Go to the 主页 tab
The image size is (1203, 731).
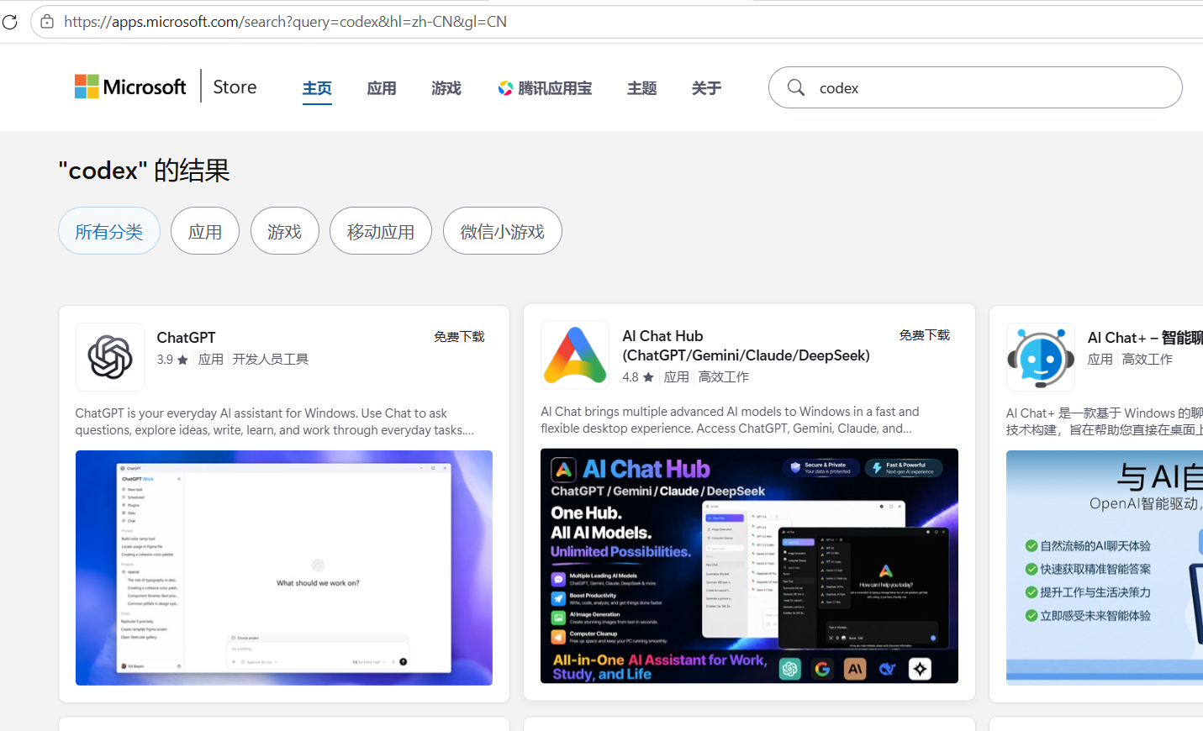tap(317, 88)
